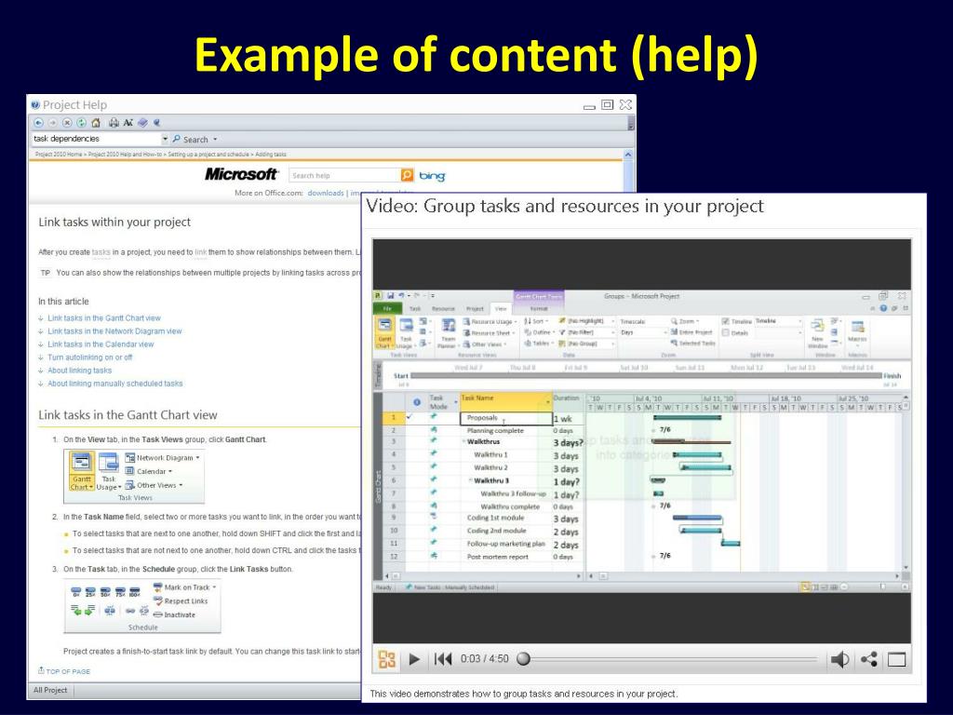
Task: Open the File tab in Project window
Action: coord(387,308)
